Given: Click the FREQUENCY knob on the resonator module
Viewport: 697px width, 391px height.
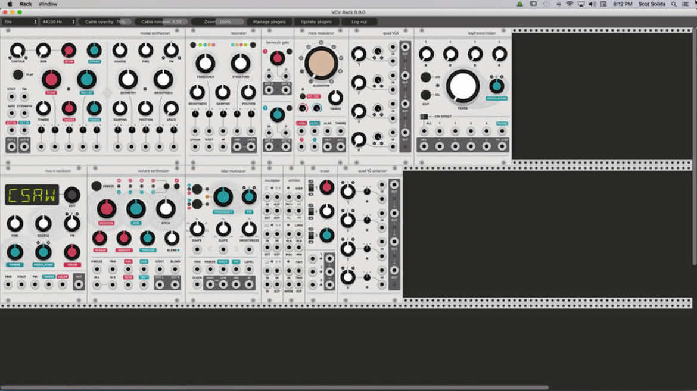Looking at the screenshot, I should [205, 64].
